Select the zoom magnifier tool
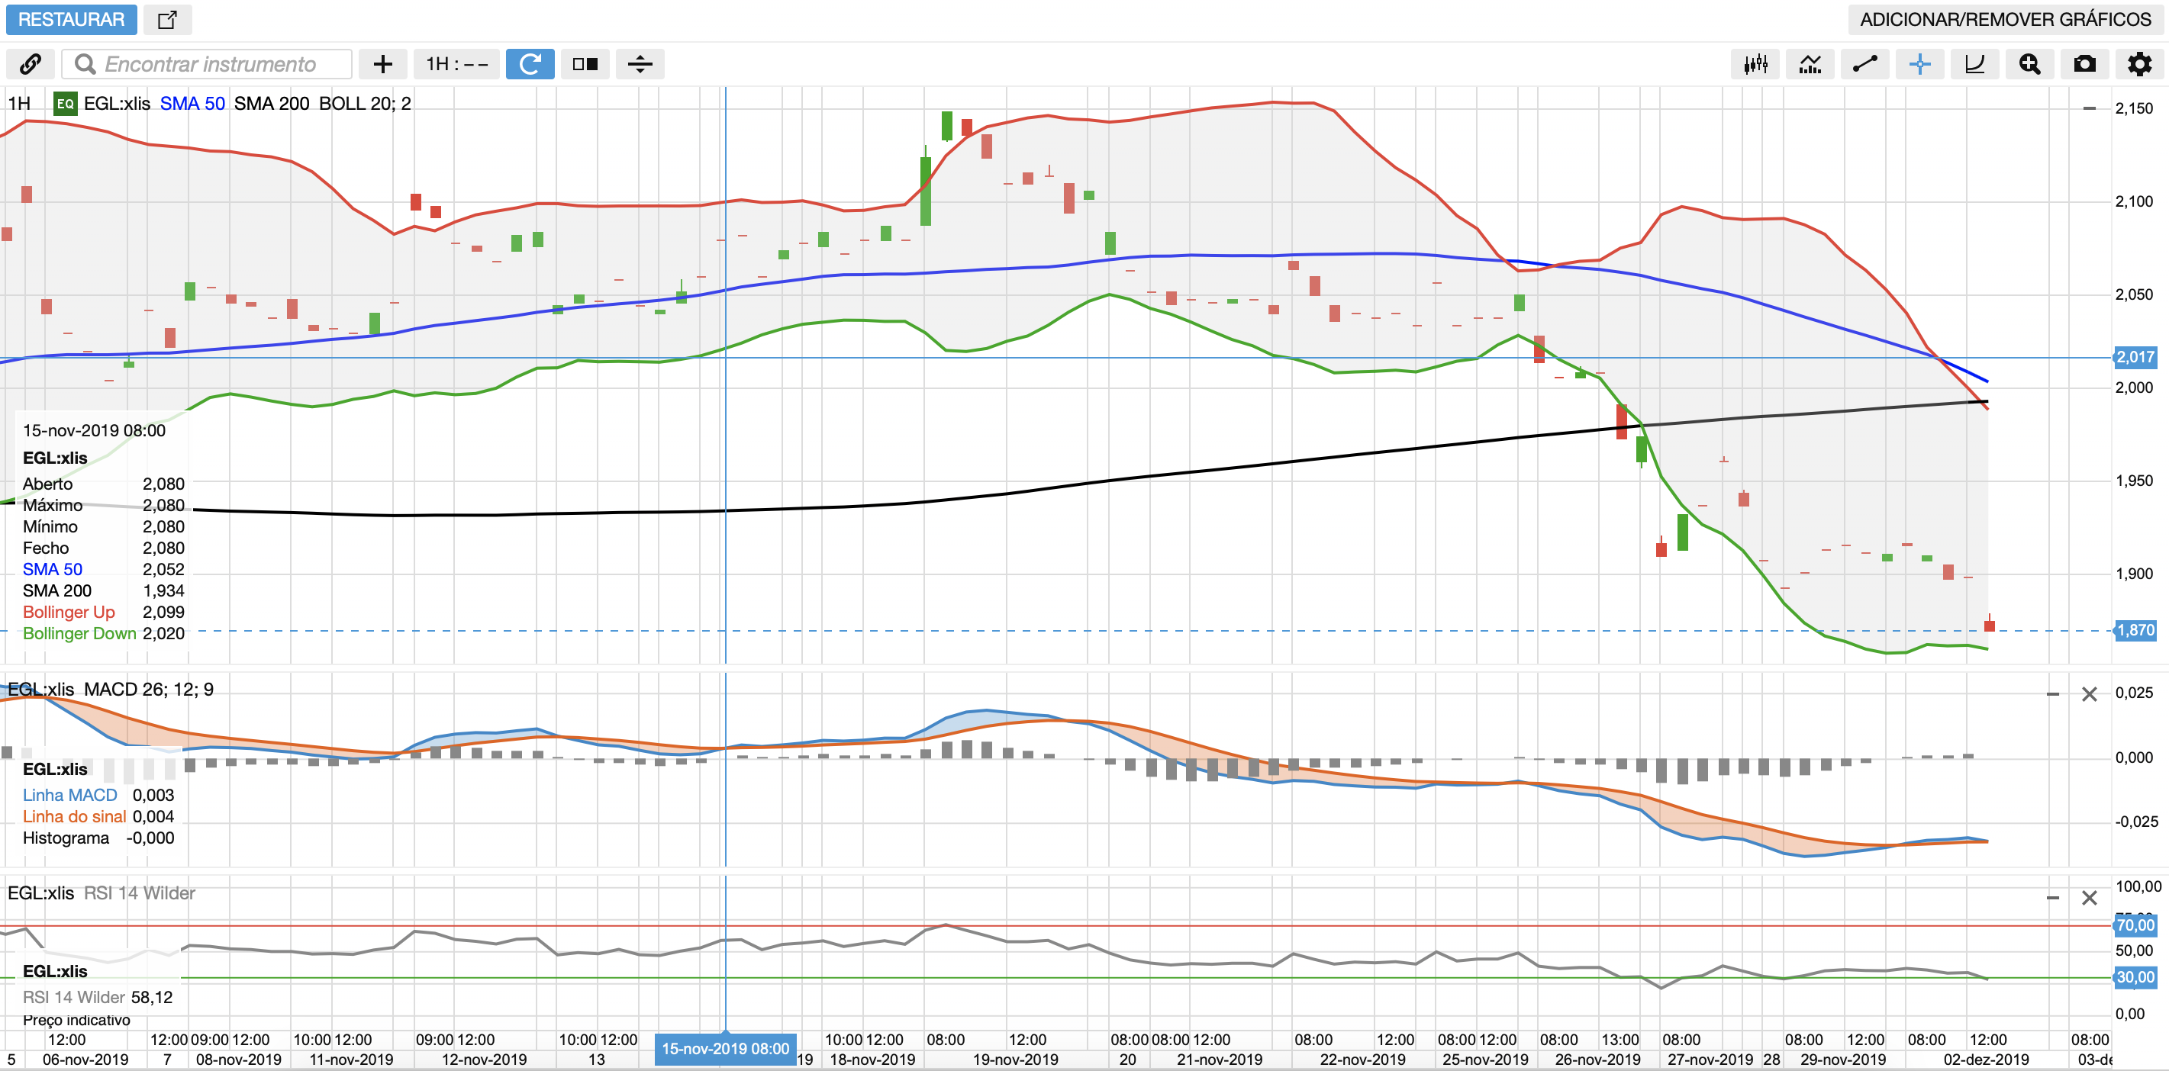The image size is (2169, 1071). pyautogui.click(x=2029, y=64)
